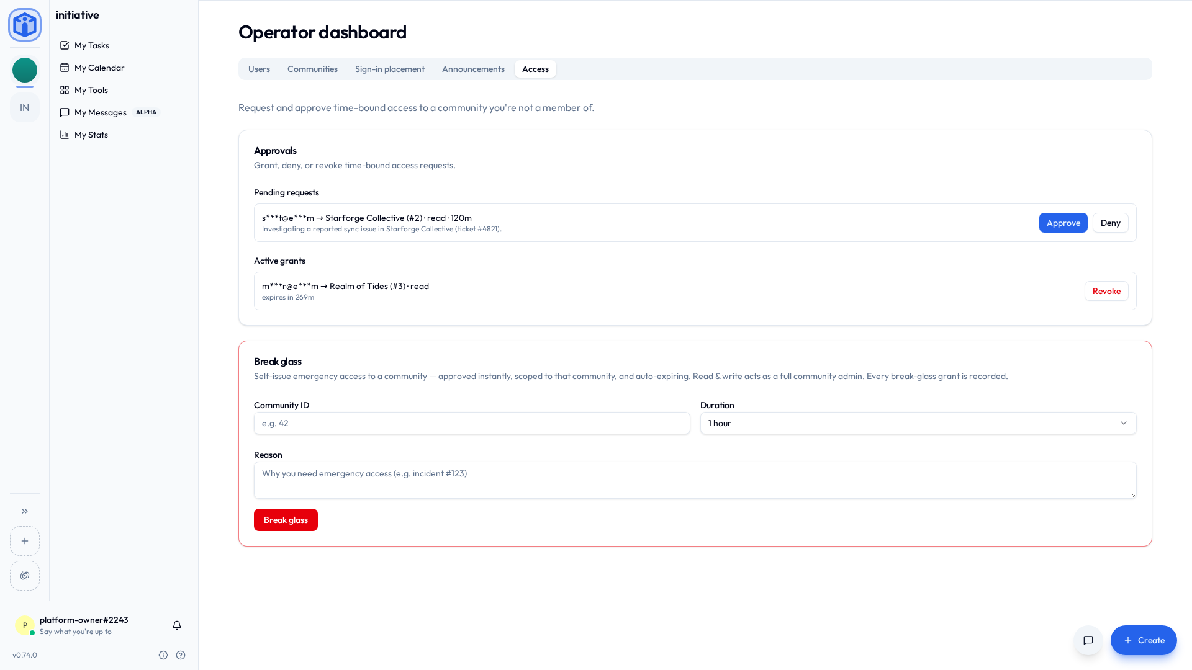Open My Tasks in the sidebar
The image size is (1192, 670).
[124, 45]
